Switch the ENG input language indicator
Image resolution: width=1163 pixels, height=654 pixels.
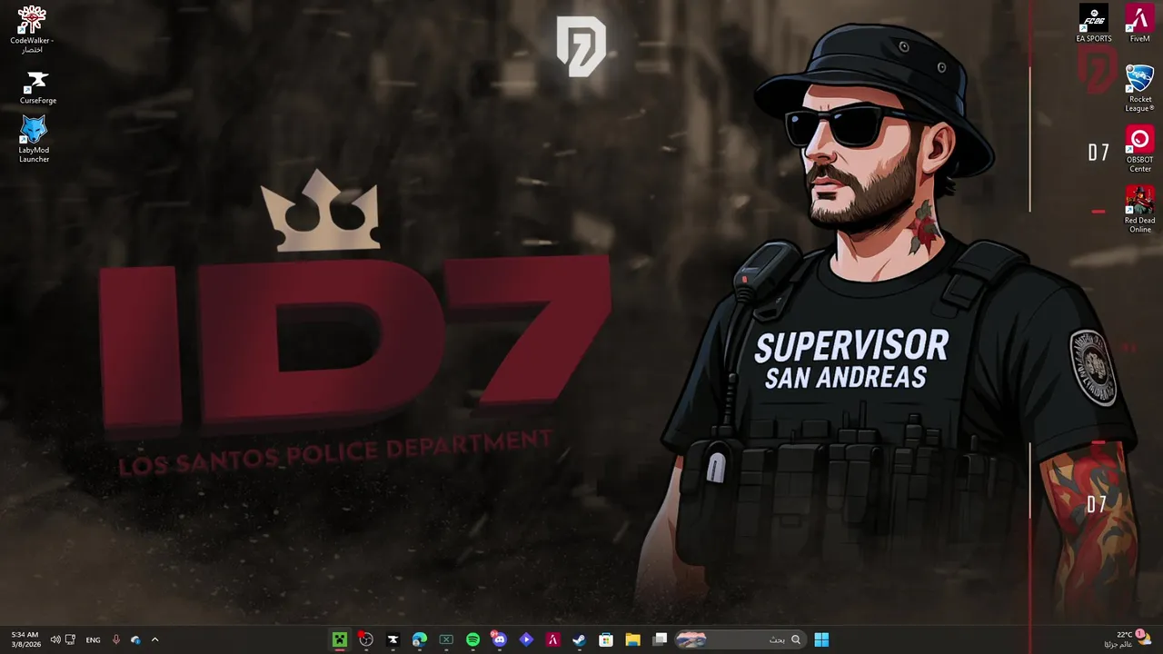[x=93, y=640]
